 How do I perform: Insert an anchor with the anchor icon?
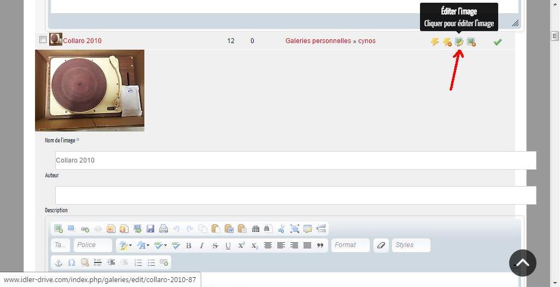pos(59,262)
